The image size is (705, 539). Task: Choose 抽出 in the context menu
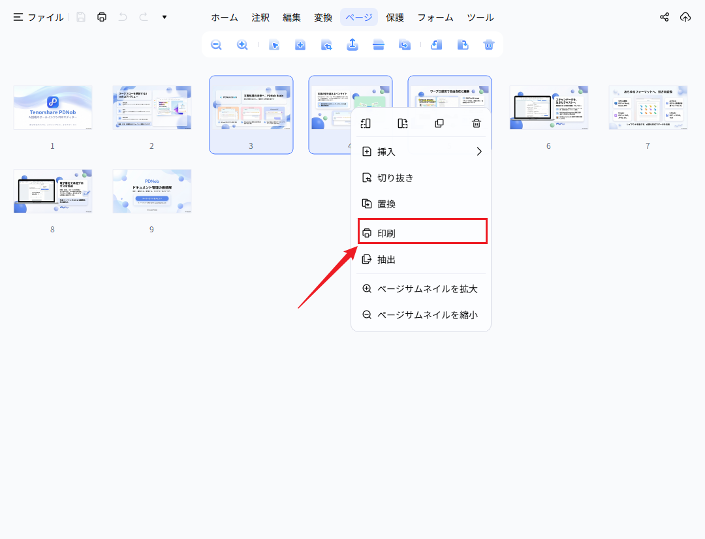point(421,259)
